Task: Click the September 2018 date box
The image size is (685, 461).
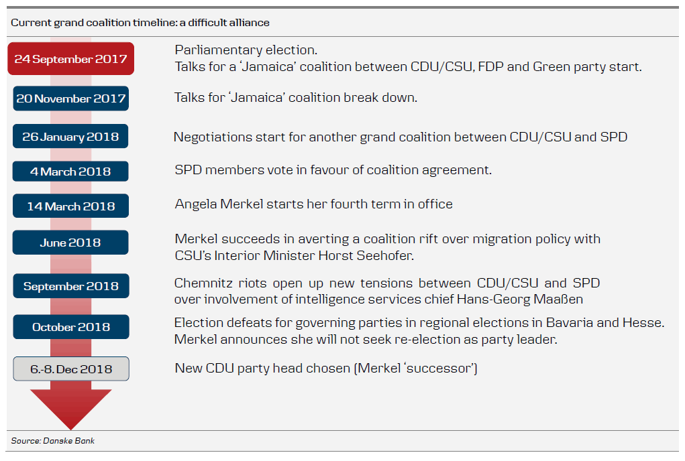Action: click(70, 286)
